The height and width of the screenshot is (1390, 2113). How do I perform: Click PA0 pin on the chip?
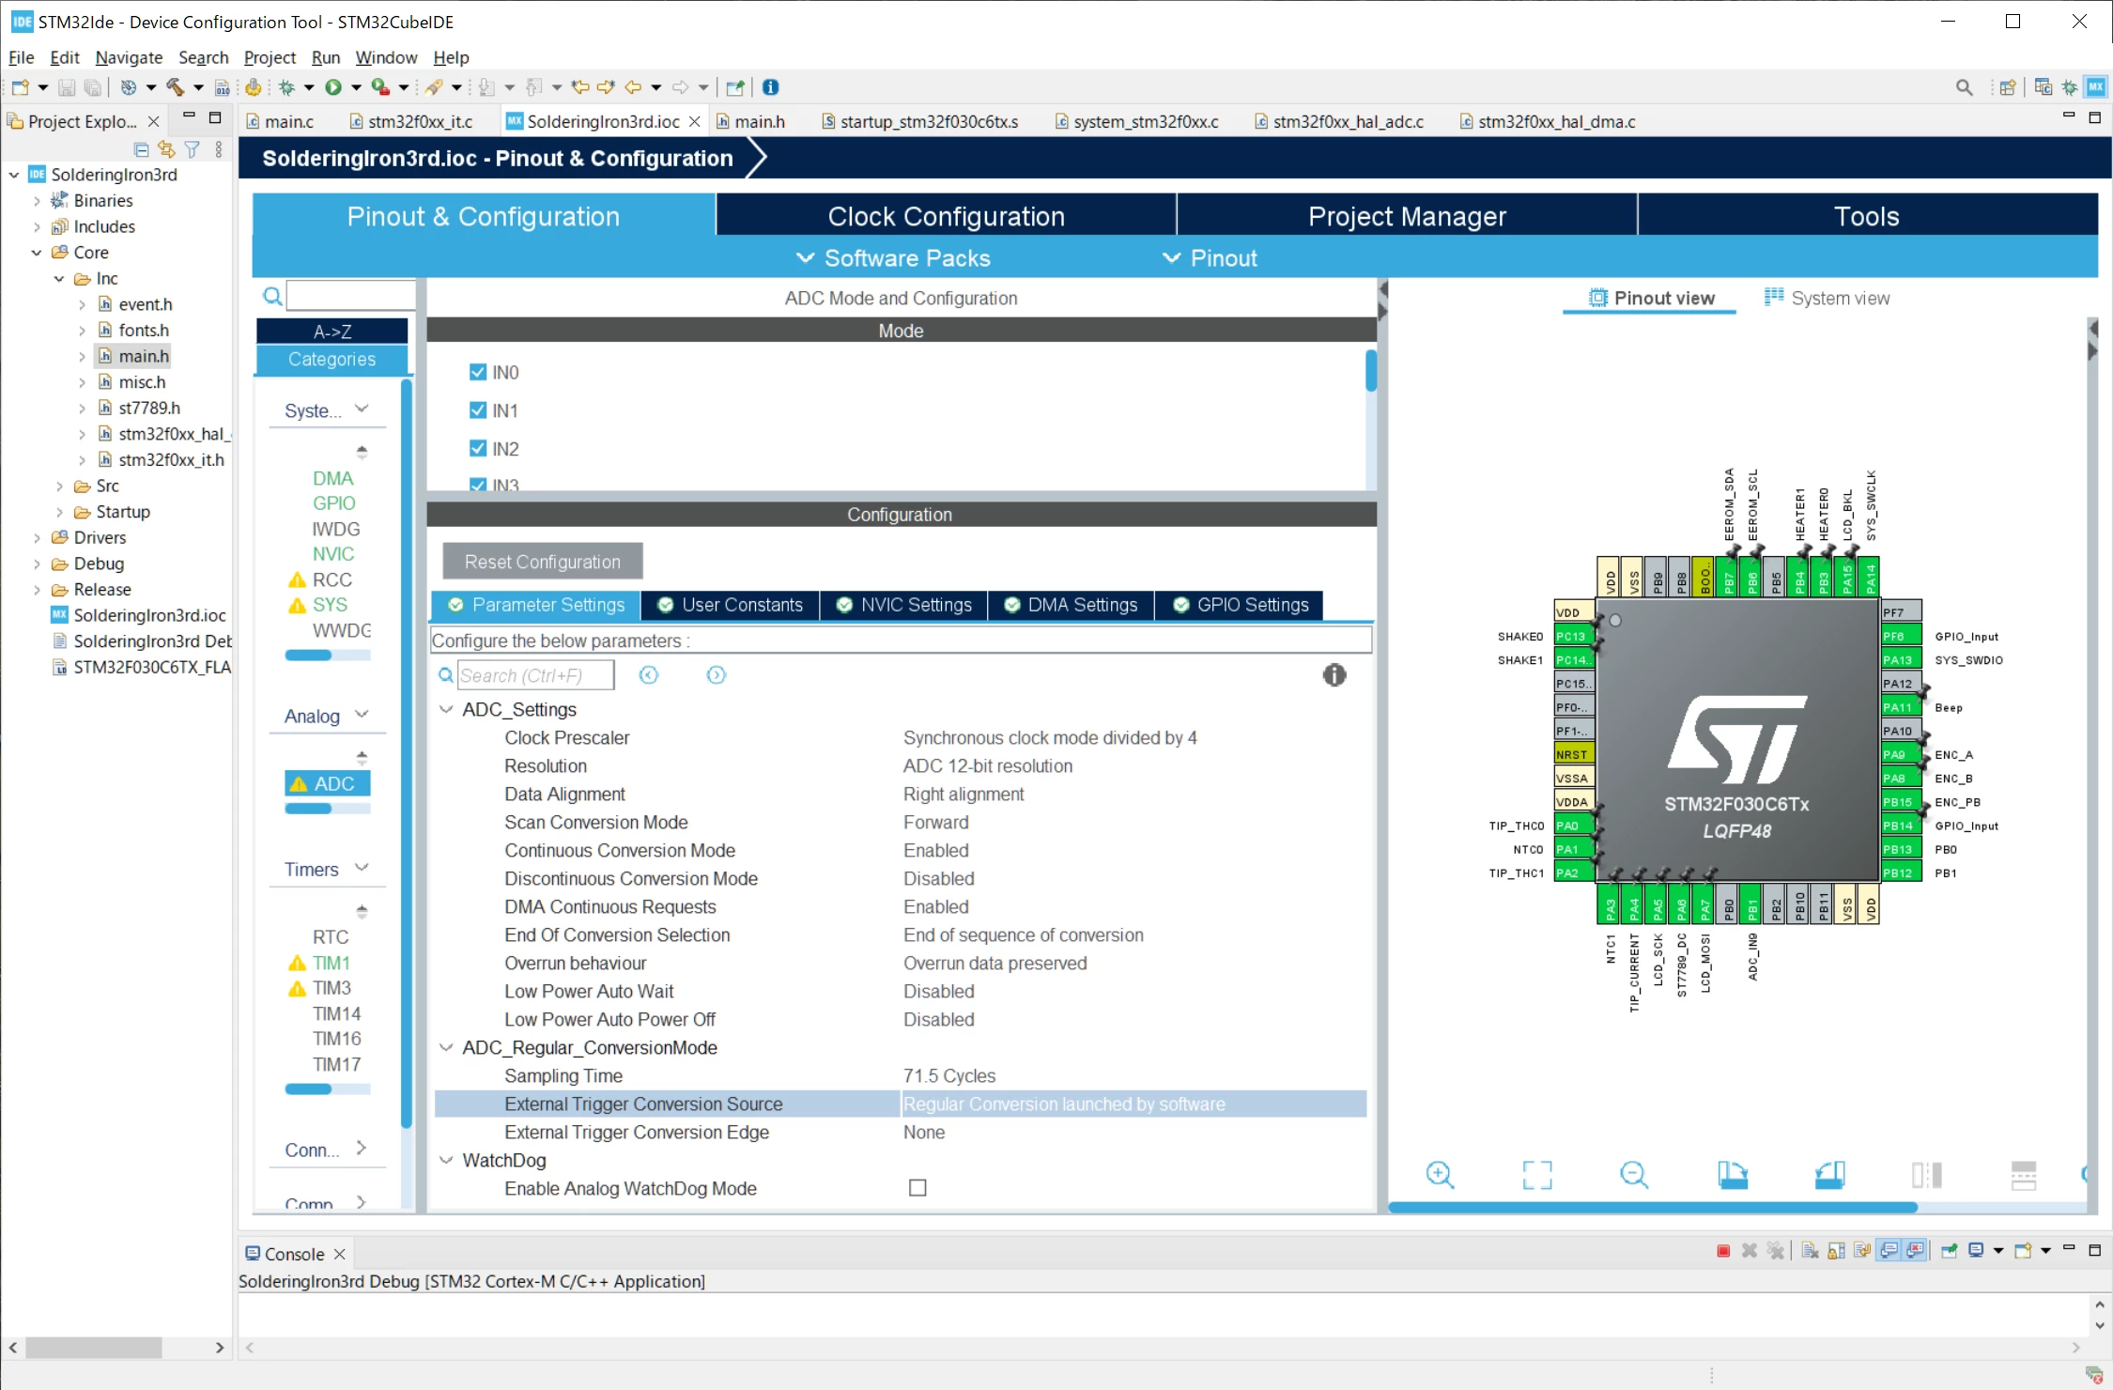(1572, 826)
